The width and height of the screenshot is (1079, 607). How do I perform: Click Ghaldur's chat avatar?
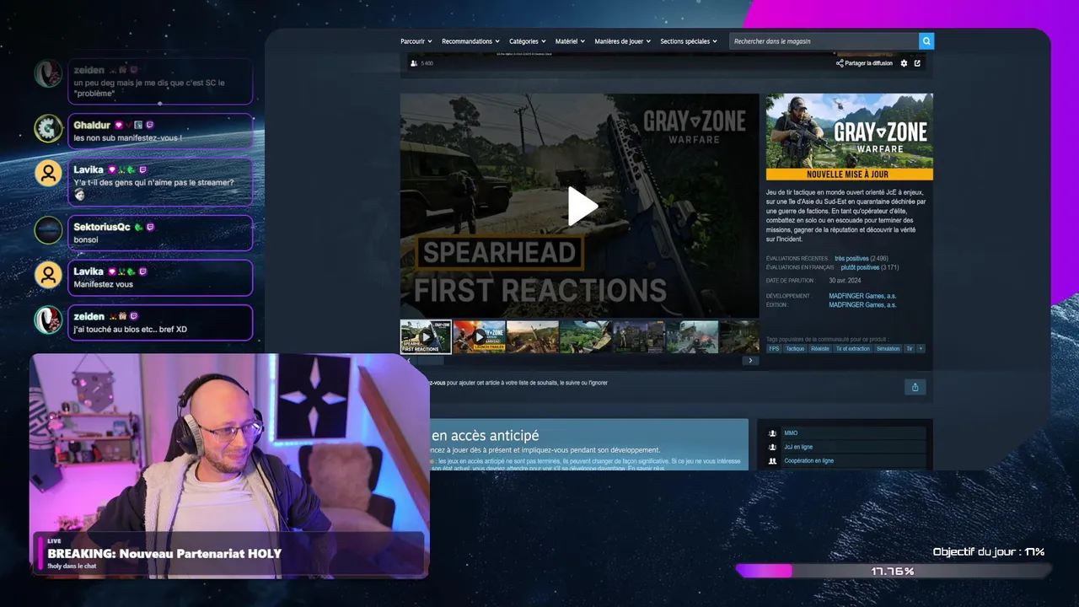coord(48,129)
